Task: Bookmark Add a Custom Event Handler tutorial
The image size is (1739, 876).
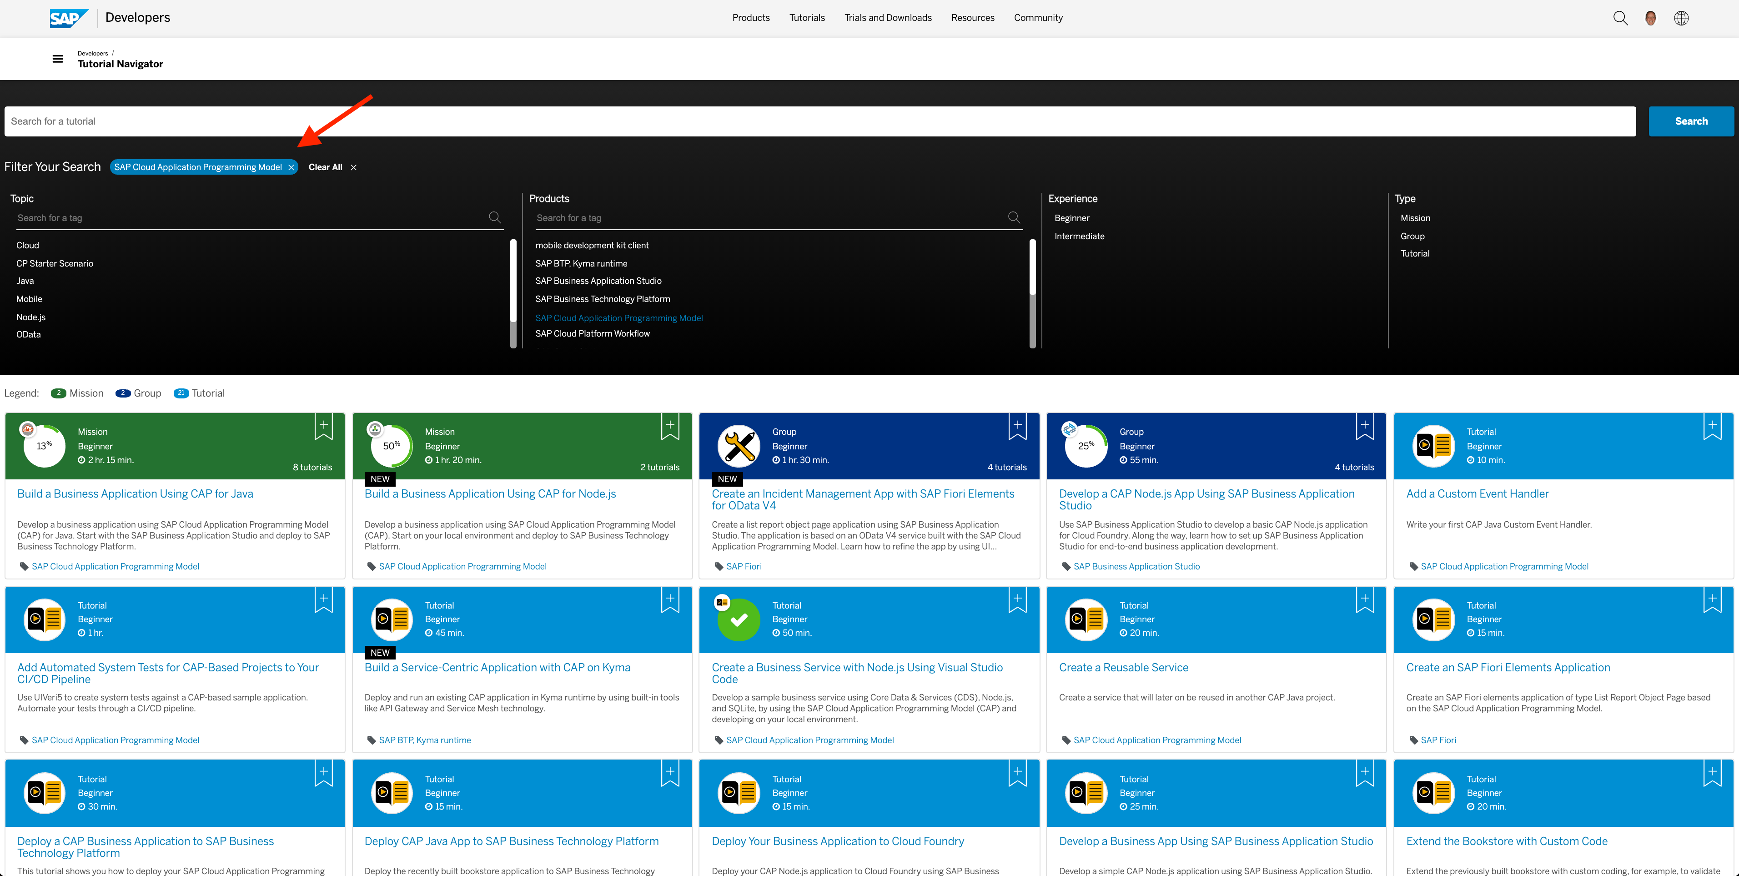Action: click(1712, 427)
